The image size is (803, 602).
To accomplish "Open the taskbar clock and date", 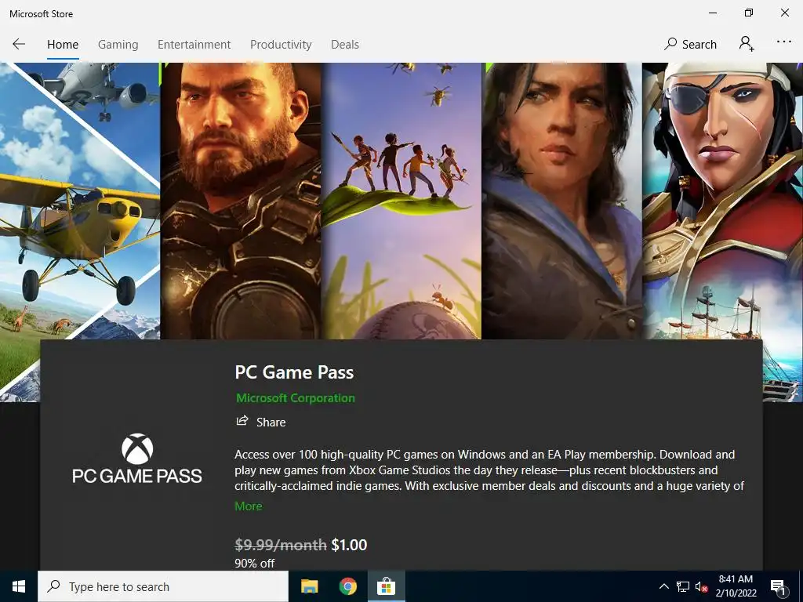I will (736, 586).
